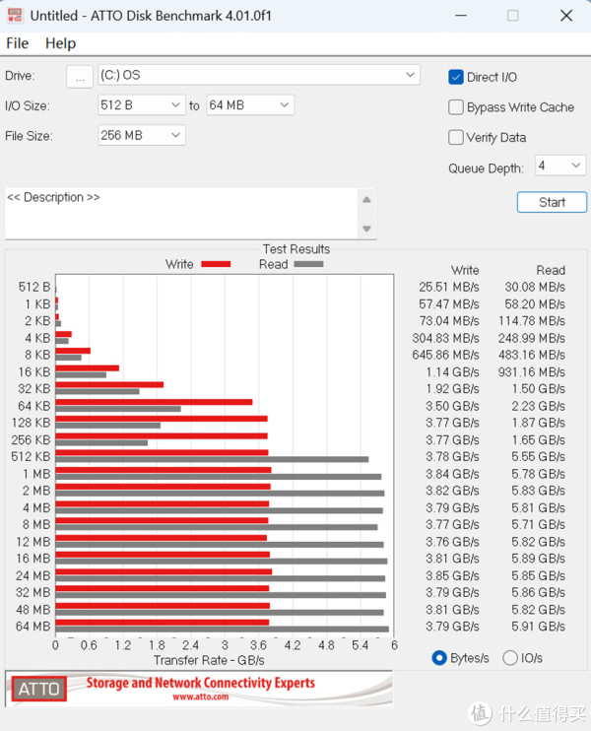This screenshot has width=591, height=731.
Task: Select the Bytes/s radio button
Action: coord(439,658)
